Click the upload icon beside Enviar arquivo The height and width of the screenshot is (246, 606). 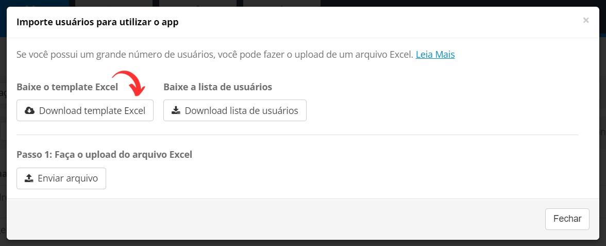(29, 178)
